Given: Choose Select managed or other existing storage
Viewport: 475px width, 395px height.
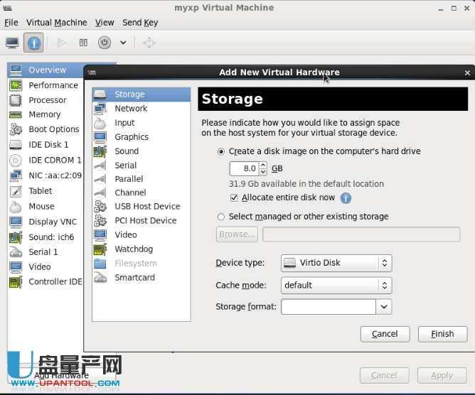Looking at the screenshot, I should (221, 217).
